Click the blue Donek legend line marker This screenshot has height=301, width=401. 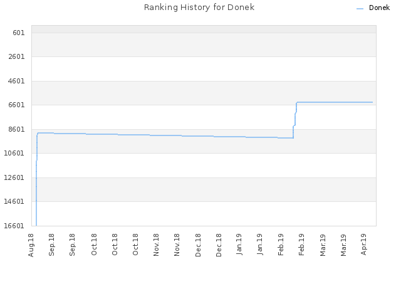coord(360,9)
